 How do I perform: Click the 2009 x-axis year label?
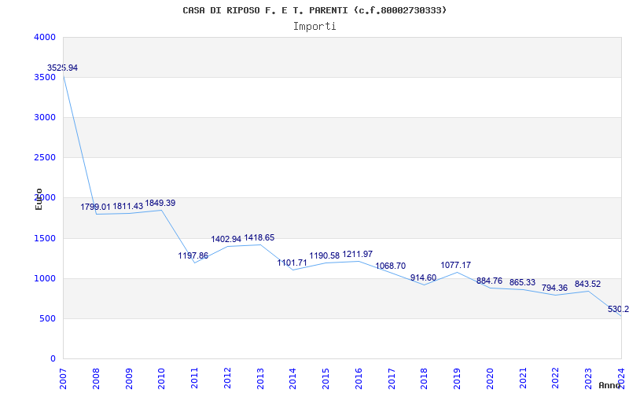[129, 378]
